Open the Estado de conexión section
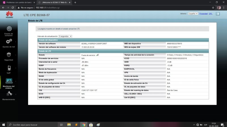227x127 pixels. pos(9,31)
